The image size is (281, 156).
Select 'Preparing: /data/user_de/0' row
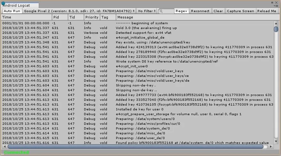pos(138,138)
